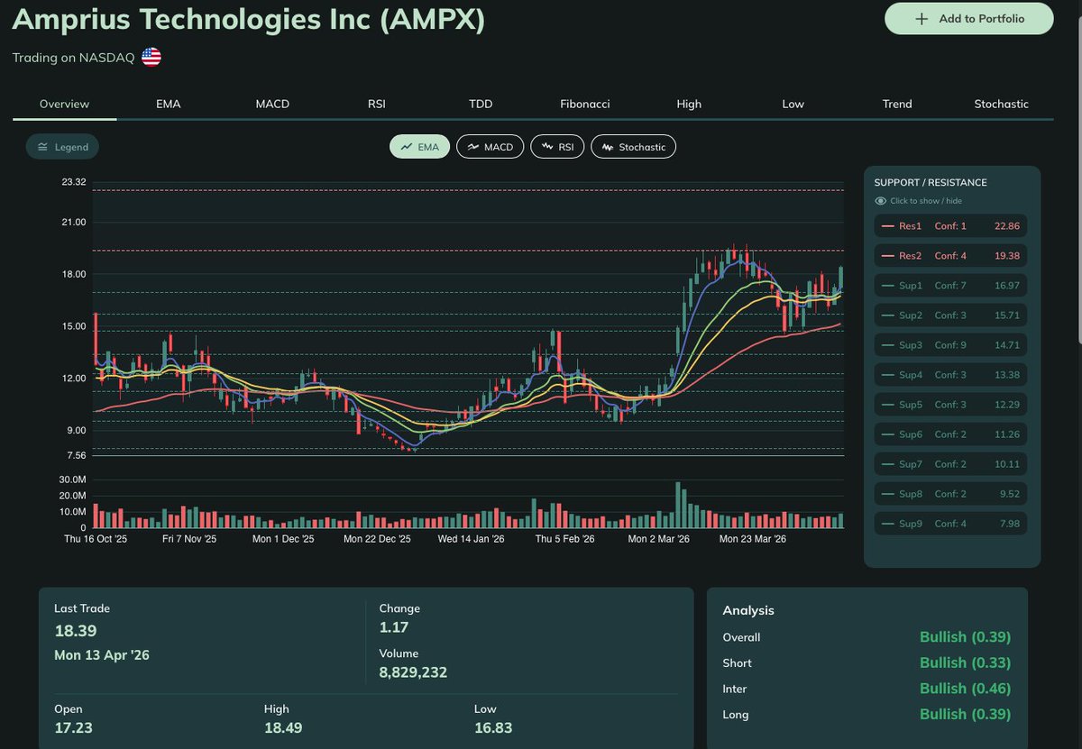Select the EMA line-chart icon in the EMA pill

[408, 146]
